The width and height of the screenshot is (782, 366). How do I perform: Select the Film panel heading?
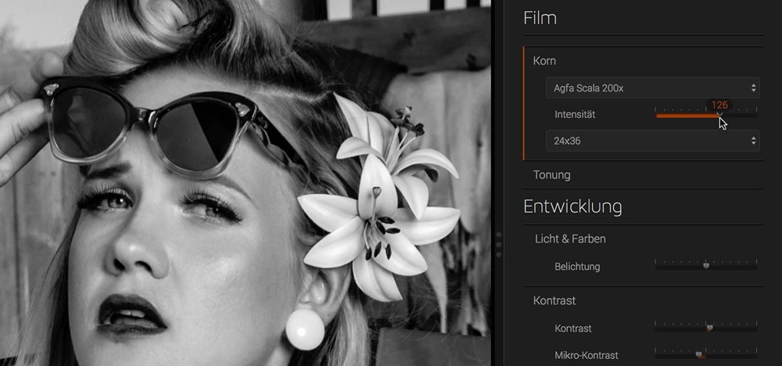point(540,18)
